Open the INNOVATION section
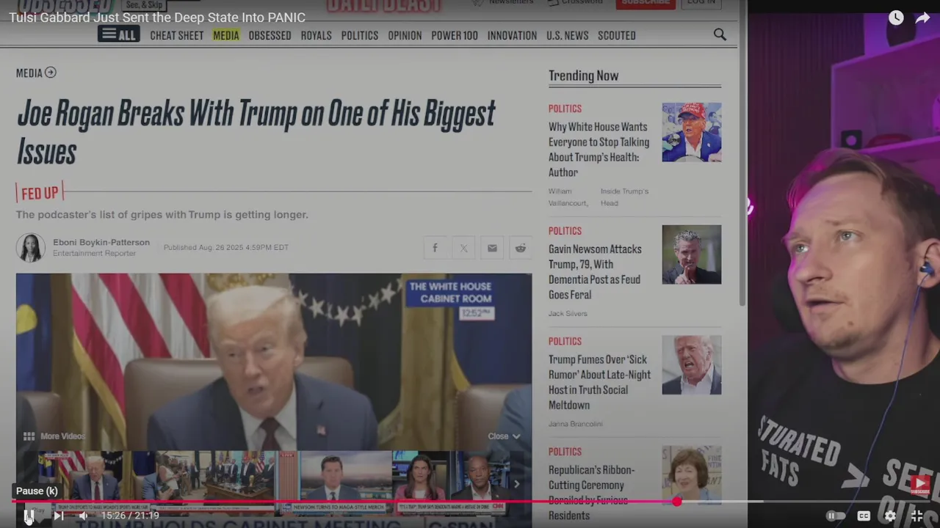The image size is (940, 528). (x=512, y=35)
